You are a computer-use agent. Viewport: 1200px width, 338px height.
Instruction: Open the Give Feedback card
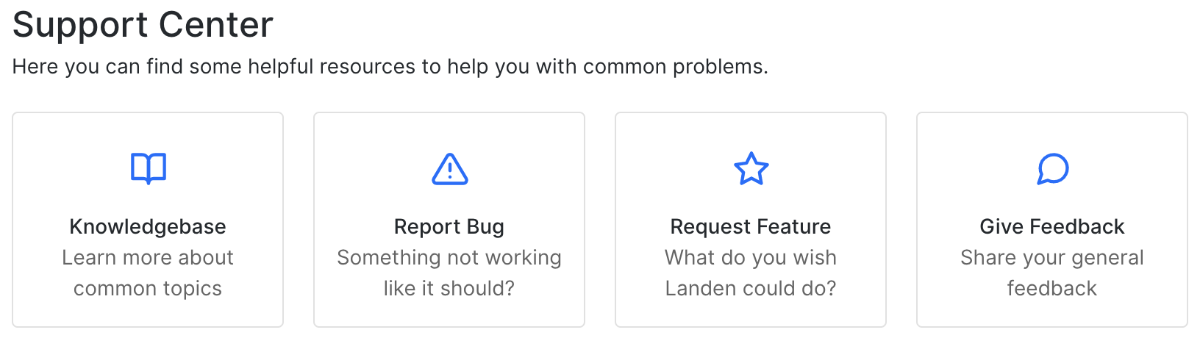click(x=1052, y=220)
